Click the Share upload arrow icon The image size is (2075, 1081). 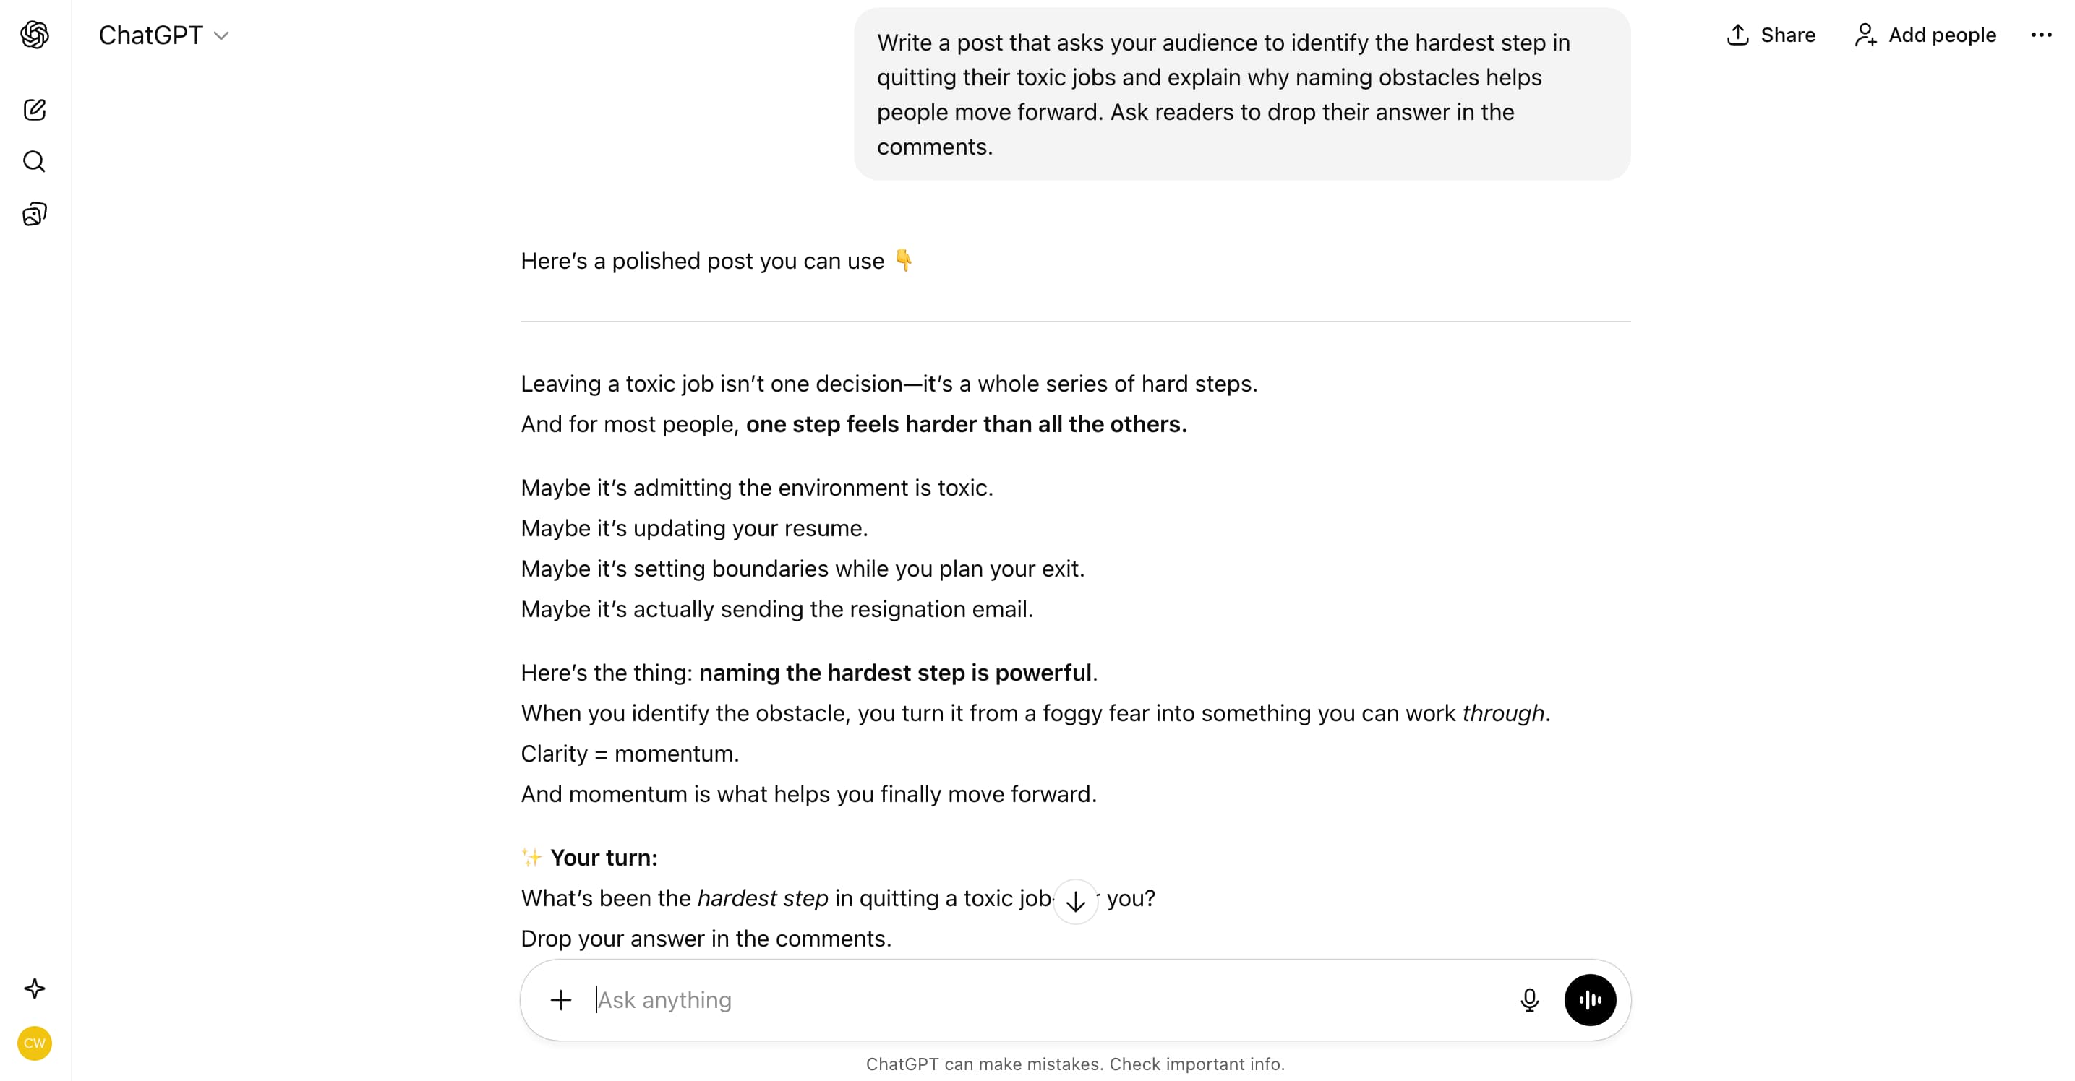[x=1737, y=35]
